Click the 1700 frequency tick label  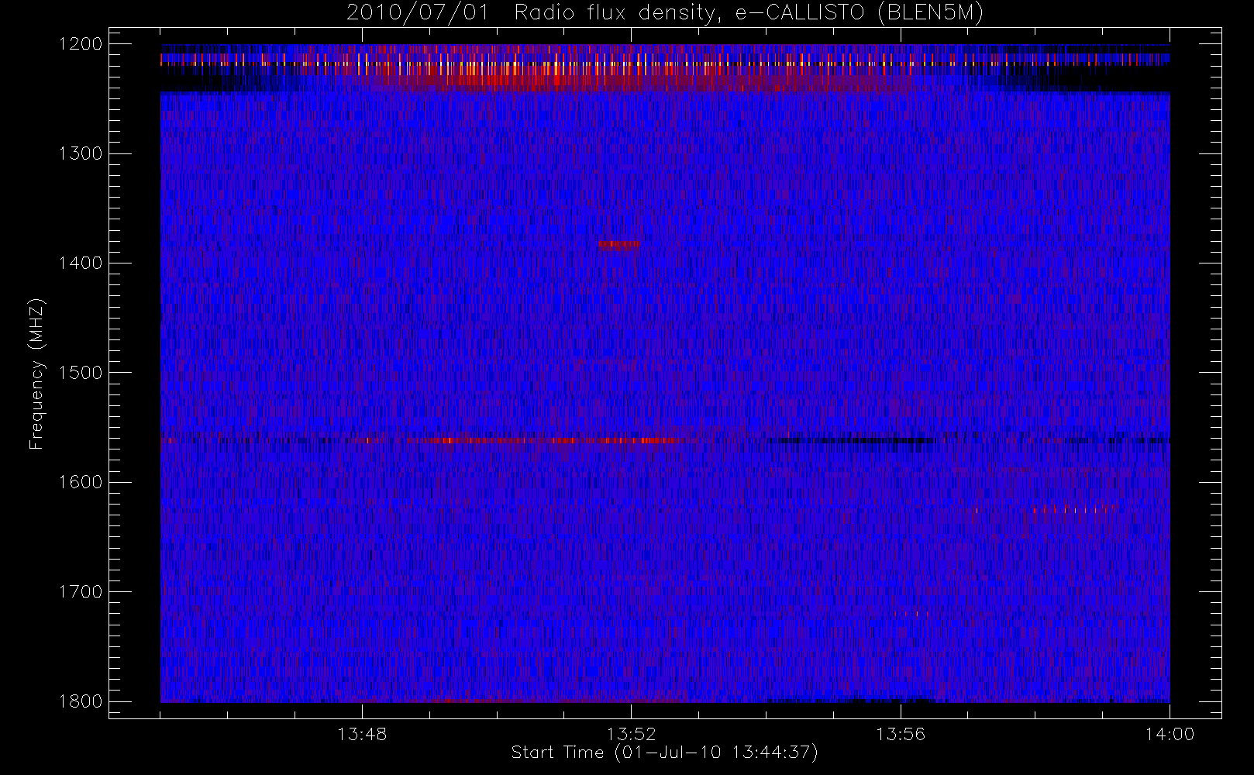point(81,591)
